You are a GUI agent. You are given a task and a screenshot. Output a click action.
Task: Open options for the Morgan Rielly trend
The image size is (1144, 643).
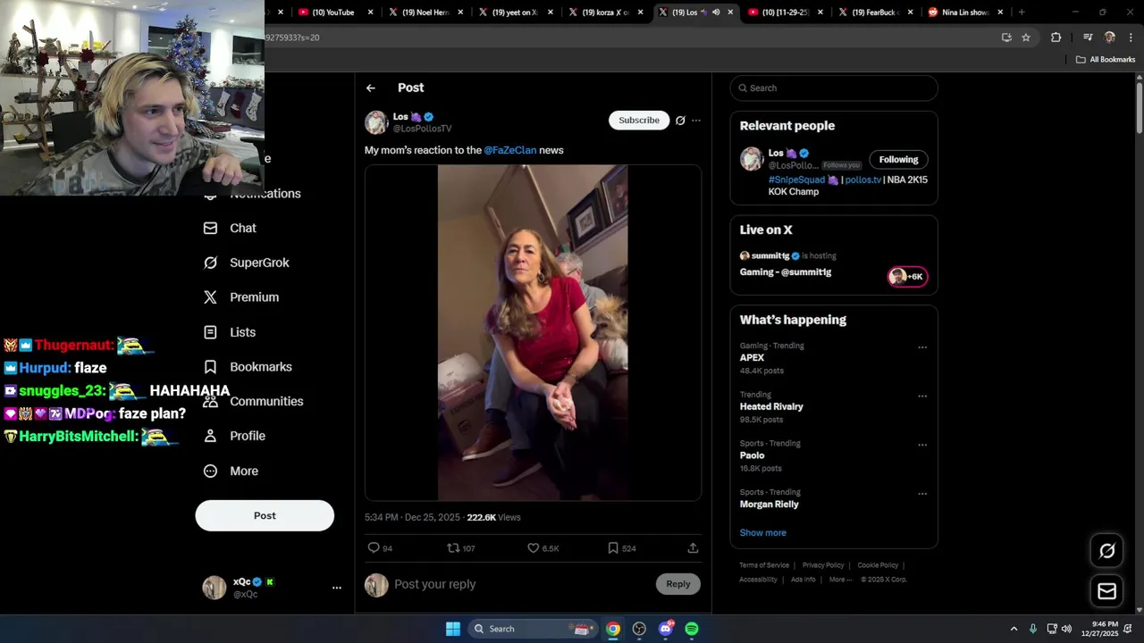922,493
